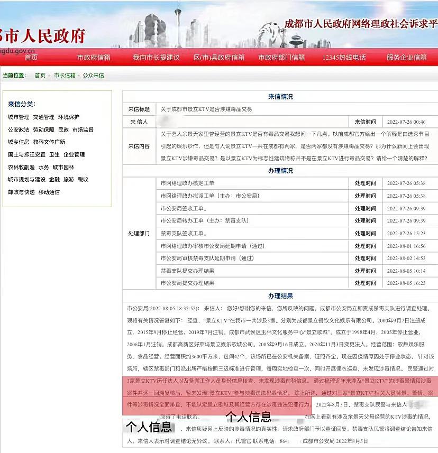Click the 来信分类 sidebar heading
This screenshot has width=438, height=453.
click(x=22, y=104)
